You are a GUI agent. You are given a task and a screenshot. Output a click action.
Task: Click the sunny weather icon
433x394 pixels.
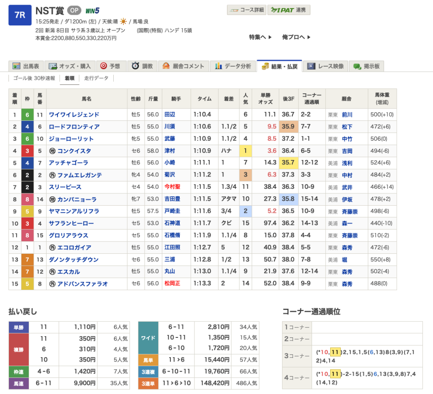[123, 22]
